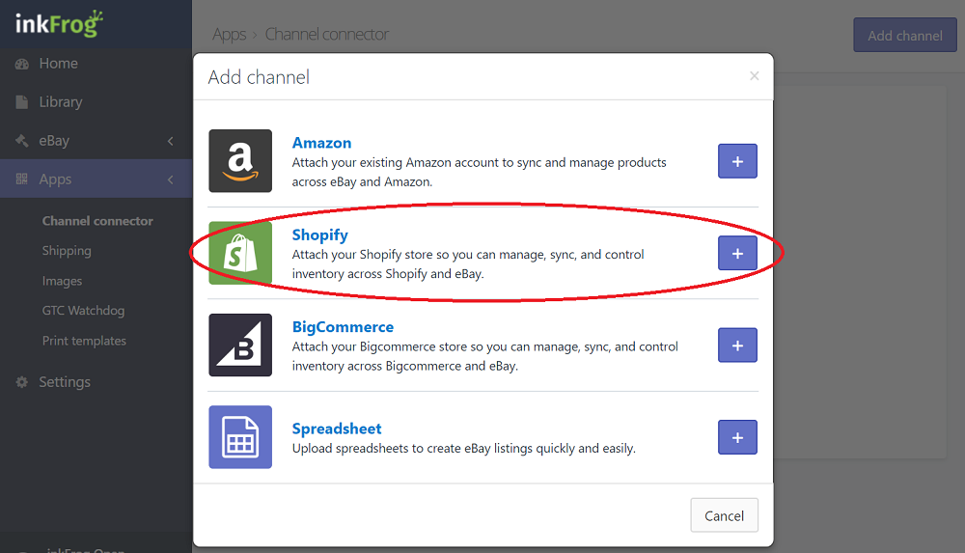
Task: Open the Amazon title link
Action: point(321,143)
